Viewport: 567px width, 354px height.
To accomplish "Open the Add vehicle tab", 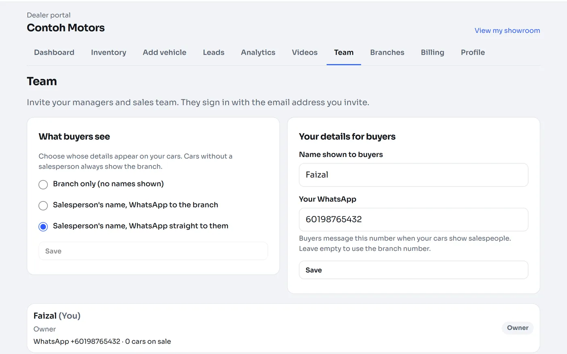I will (164, 53).
